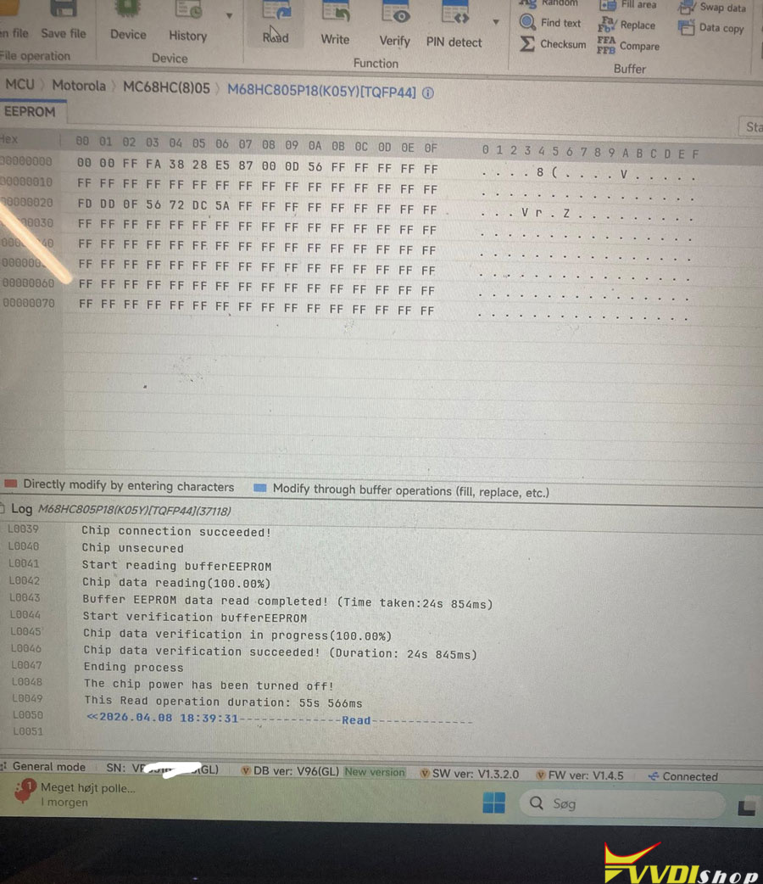Image resolution: width=763 pixels, height=884 pixels.
Task: Click the Checksum sigma icon
Action: (x=527, y=44)
